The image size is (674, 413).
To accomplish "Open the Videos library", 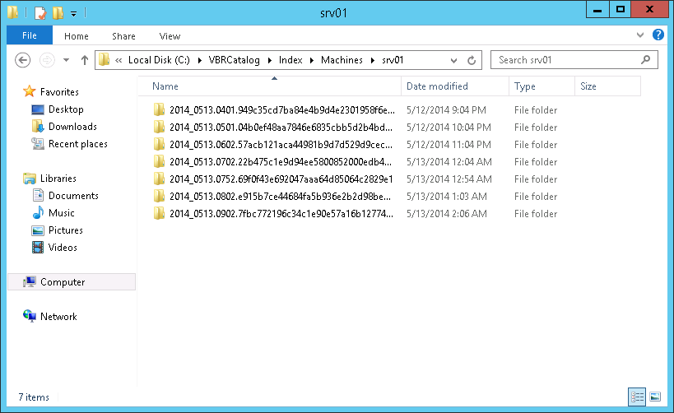I will coord(54,247).
